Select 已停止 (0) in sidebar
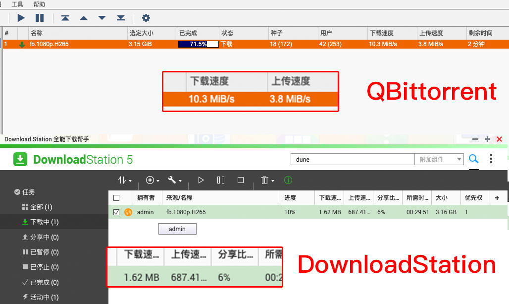This screenshot has width=509, height=304. (41, 267)
